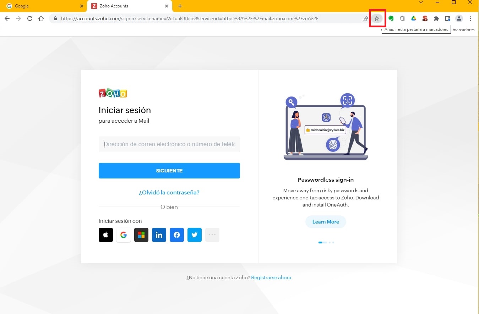The width and height of the screenshot is (479, 314).
Task: Follow the Registrarse ahora link
Action: (x=271, y=278)
